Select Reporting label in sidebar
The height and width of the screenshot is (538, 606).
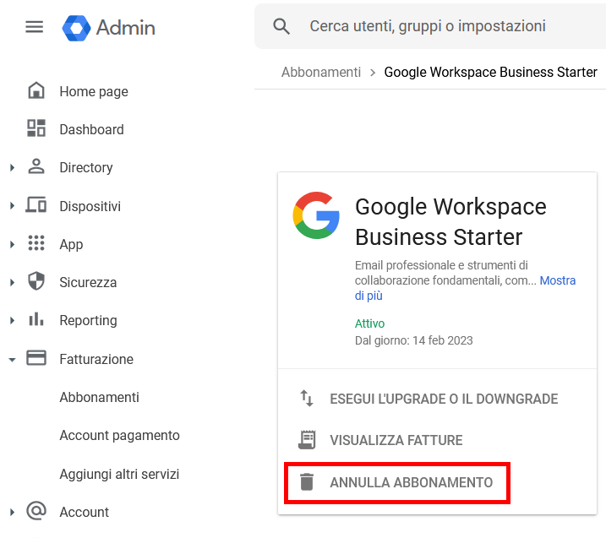pos(88,321)
